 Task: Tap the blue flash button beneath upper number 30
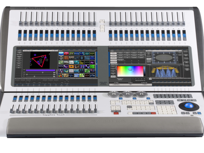click(184, 35)
